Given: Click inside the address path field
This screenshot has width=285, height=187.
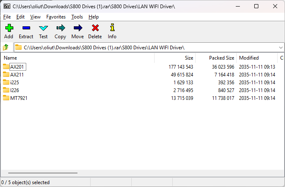Looking at the screenshot, I should point(144,47).
